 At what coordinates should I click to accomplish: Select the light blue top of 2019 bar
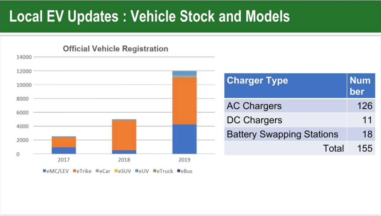pyautogui.click(x=185, y=73)
